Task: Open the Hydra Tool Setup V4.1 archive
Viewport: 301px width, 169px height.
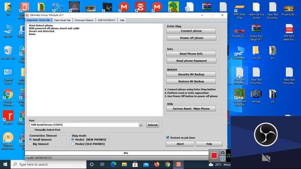Action: (x=256, y=32)
